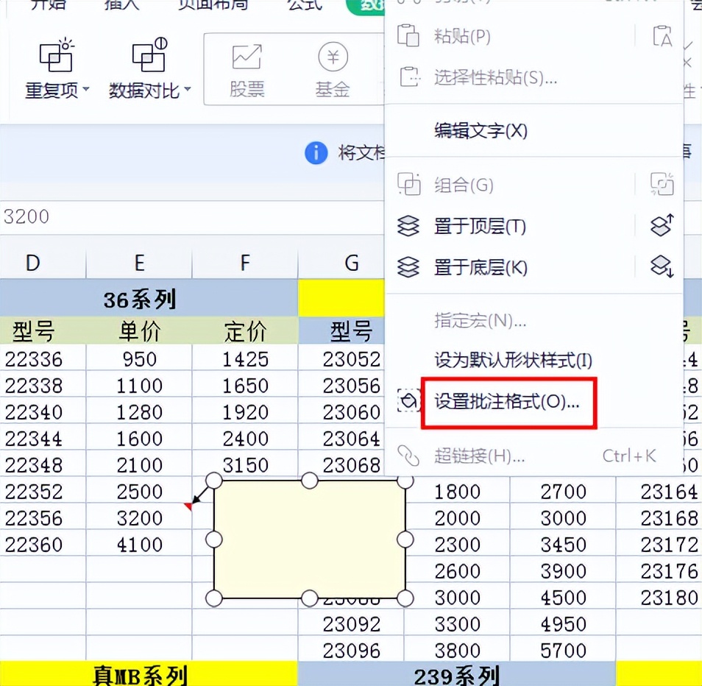702x686 pixels.
Task: Click the 真MB系列 header cell
Action: click(x=149, y=675)
